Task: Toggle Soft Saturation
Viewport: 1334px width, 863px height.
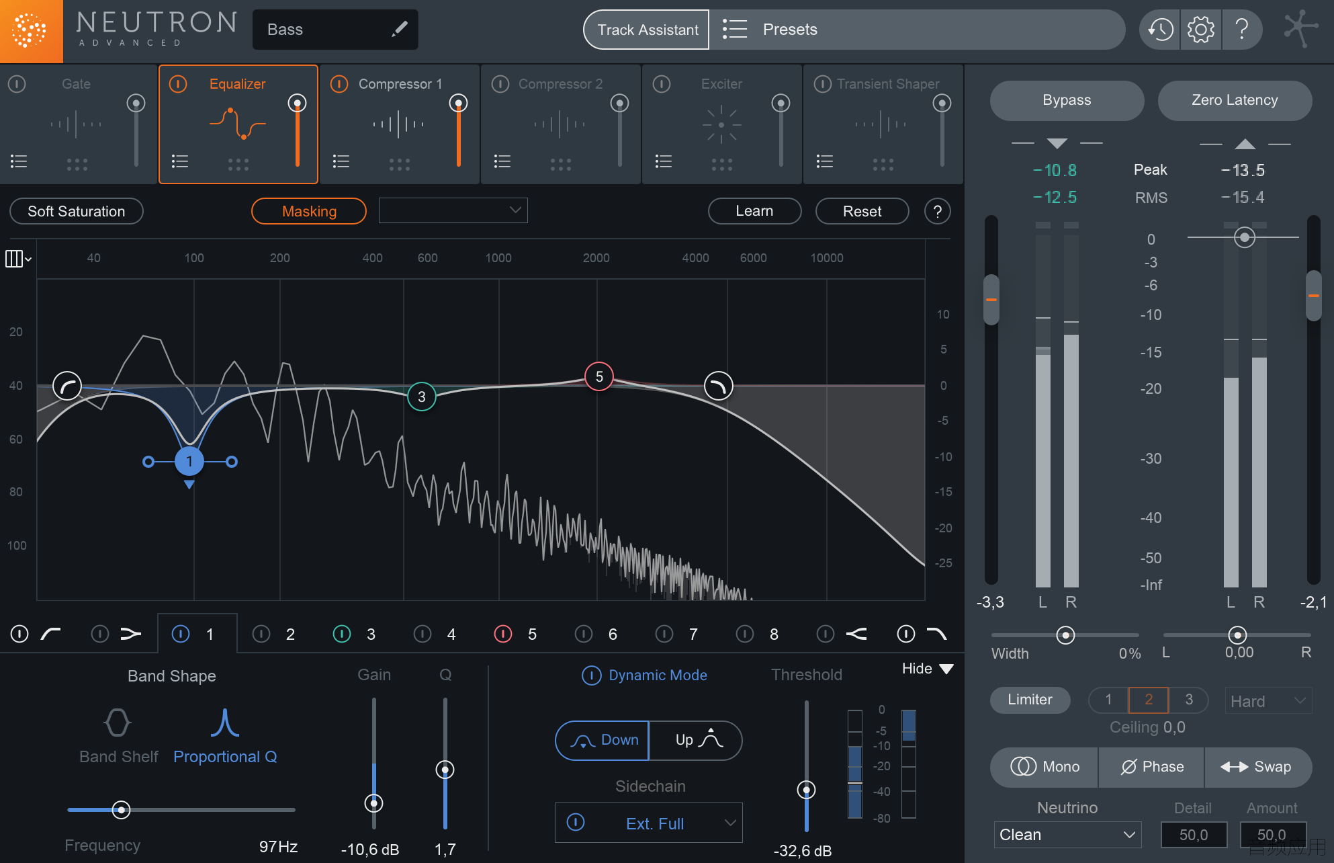Action: (77, 212)
